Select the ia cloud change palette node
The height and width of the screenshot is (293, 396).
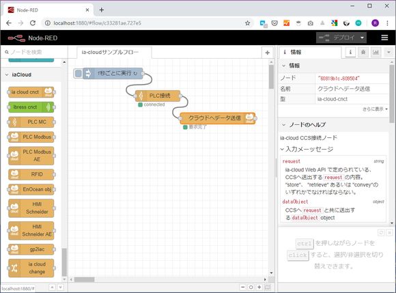pyautogui.click(x=31, y=268)
